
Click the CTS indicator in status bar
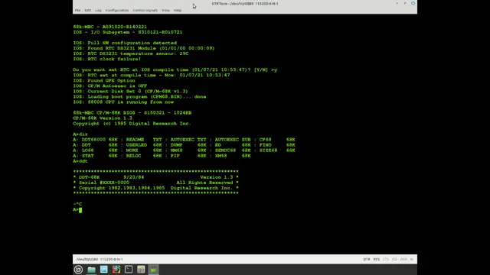coord(386,260)
